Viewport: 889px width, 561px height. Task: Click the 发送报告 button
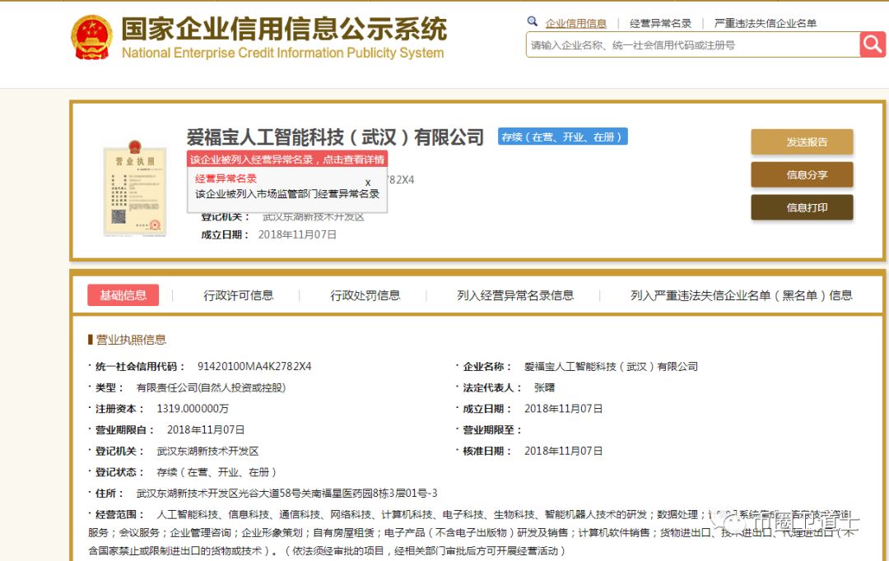click(x=802, y=141)
